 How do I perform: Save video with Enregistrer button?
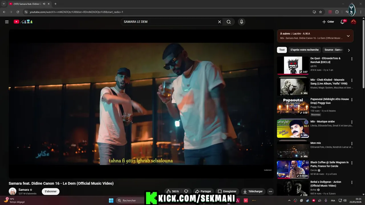227,191
